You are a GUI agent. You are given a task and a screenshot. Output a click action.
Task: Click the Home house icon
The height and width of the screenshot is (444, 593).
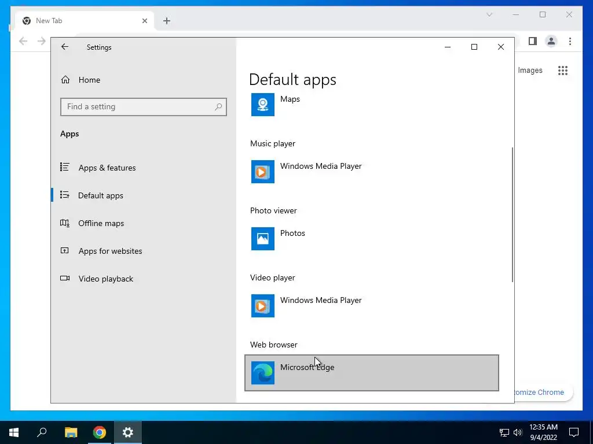click(65, 79)
